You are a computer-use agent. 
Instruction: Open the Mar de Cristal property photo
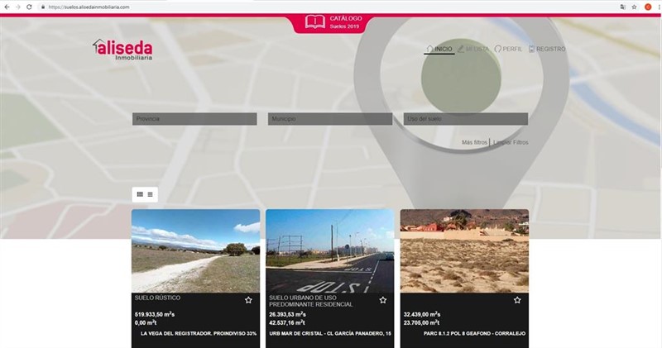click(x=329, y=251)
